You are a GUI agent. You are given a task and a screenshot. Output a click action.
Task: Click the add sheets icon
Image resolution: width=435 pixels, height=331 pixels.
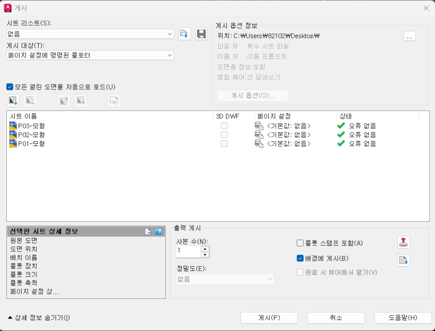pyautogui.click(x=12, y=100)
